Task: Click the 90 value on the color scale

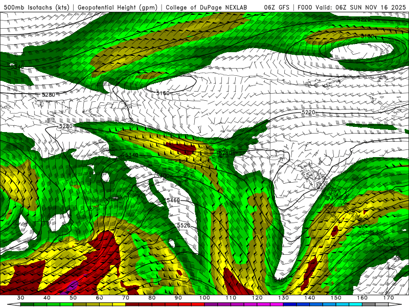Action: pyautogui.click(x=178, y=298)
